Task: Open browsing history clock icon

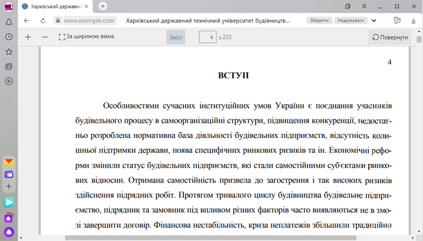Action: click(x=9, y=37)
